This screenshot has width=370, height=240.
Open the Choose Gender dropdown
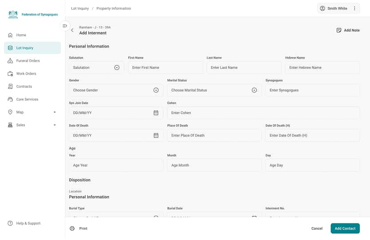(156, 90)
